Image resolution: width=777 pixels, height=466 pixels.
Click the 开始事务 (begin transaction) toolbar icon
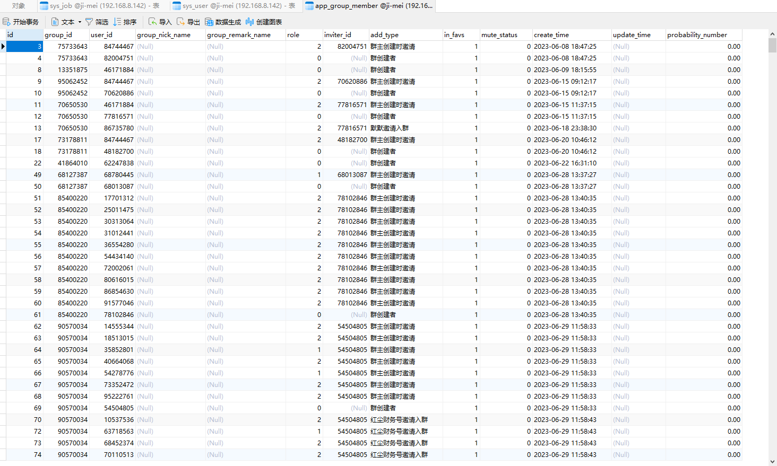pos(7,22)
